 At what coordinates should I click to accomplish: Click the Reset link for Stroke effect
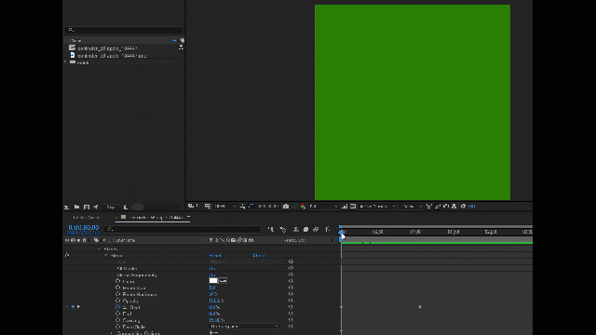pos(215,256)
